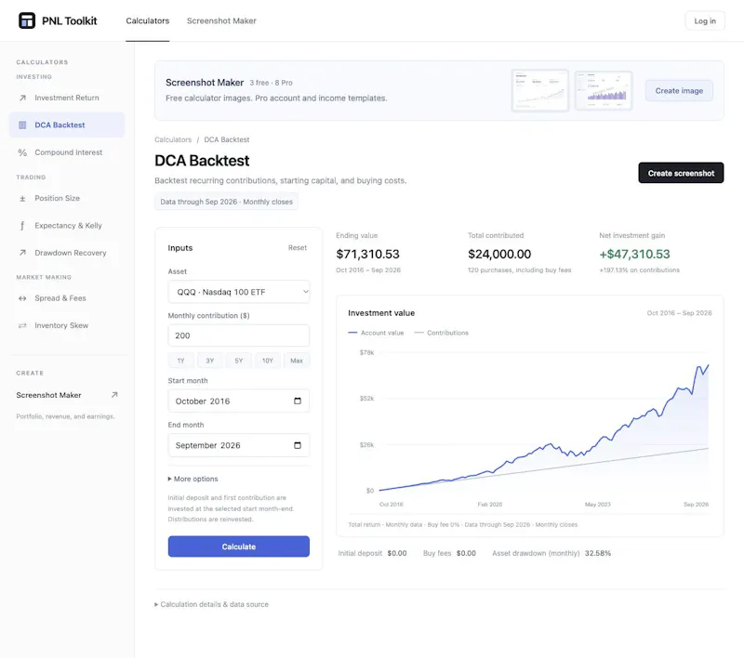Click the Spread & Fees arrows icon
The height and width of the screenshot is (658, 744).
(x=22, y=298)
